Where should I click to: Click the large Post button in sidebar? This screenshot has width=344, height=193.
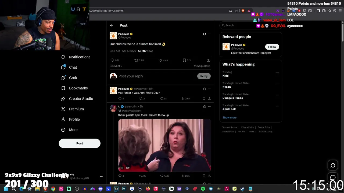pos(80,143)
